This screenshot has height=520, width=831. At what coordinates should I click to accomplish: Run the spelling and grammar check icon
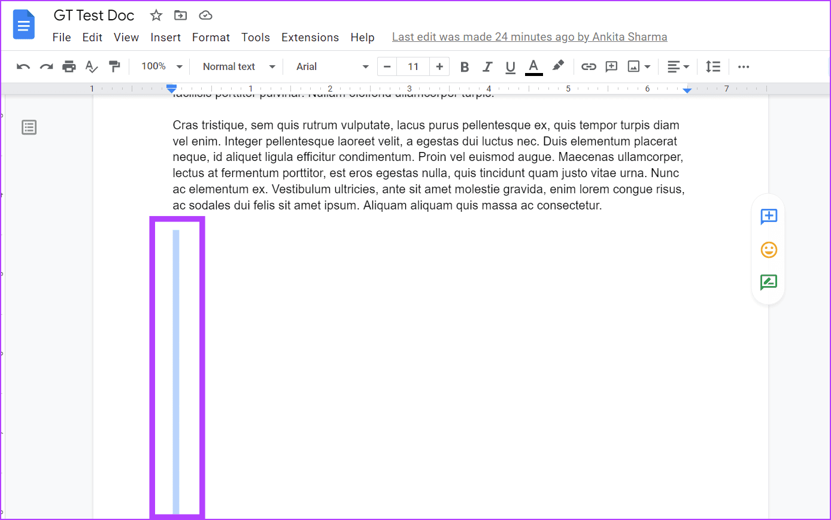pyautogui.click(x=92, y=66)
